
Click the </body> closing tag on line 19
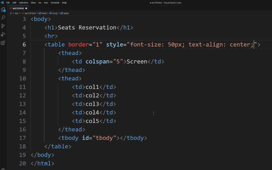[x=42, y=155]
